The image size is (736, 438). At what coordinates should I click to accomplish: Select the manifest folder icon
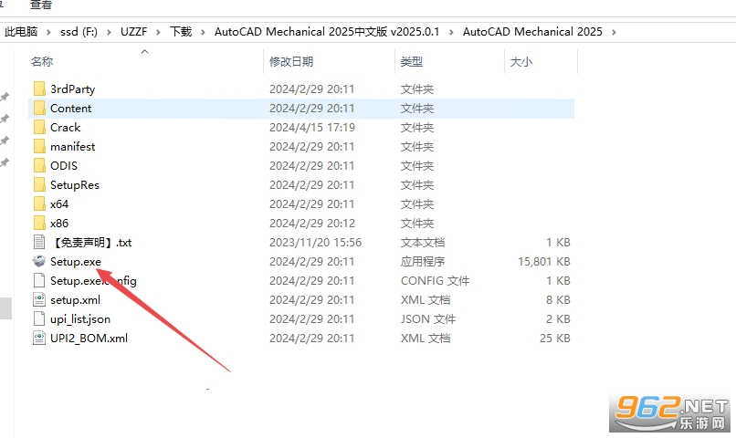[39, 146]
